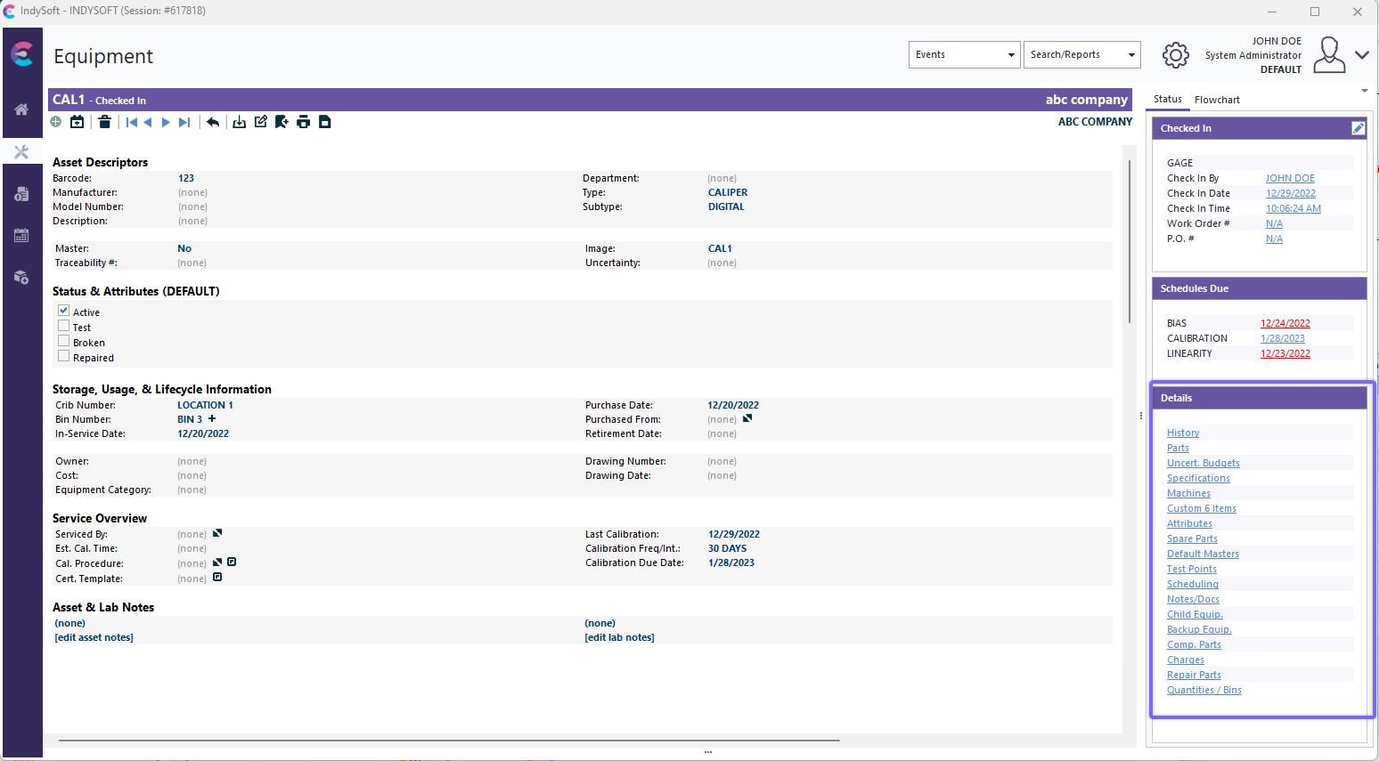This screenshot has height=761, width=1379.
Task: Click the print icon in toolbar
Action: [x=304, y=122]
